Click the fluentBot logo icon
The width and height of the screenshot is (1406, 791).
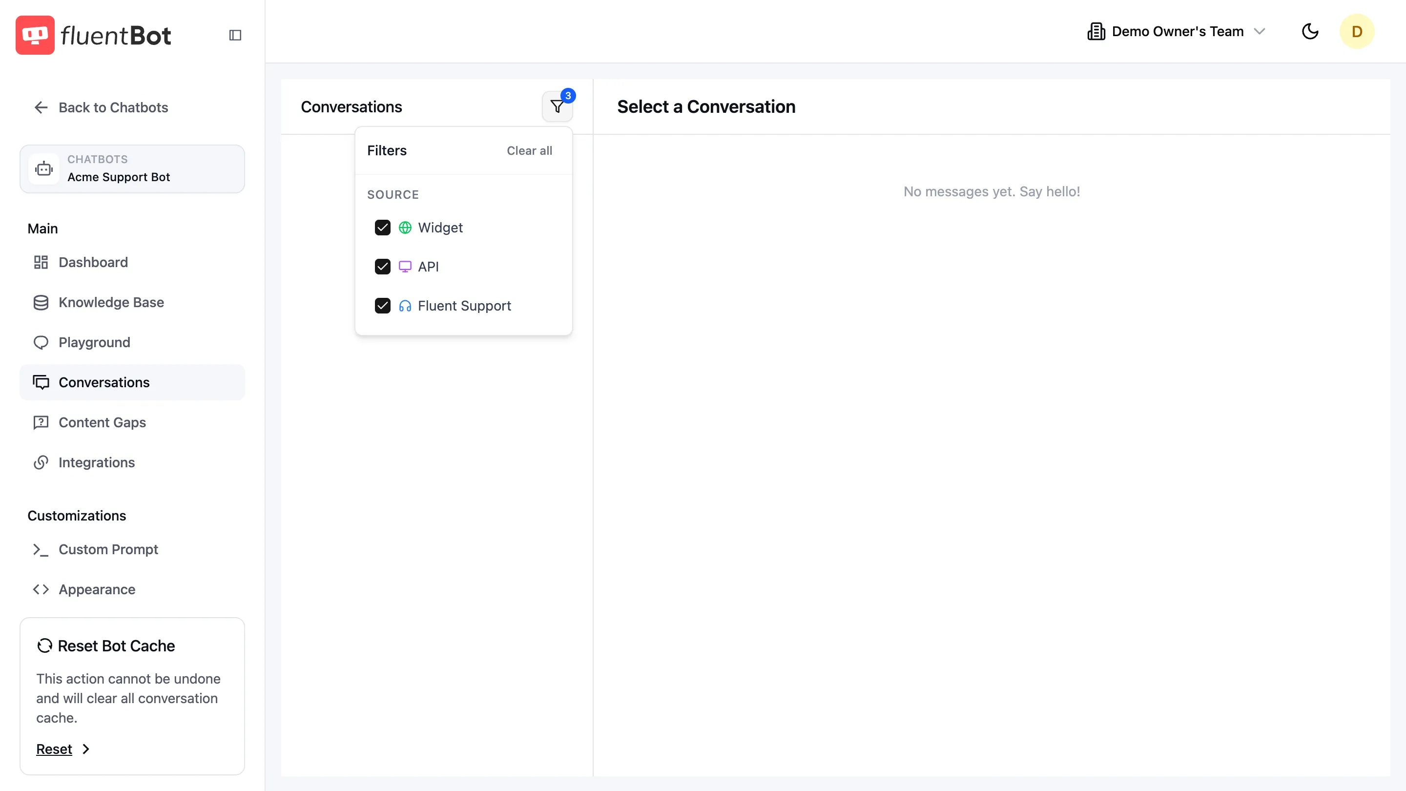pos(35,35)
